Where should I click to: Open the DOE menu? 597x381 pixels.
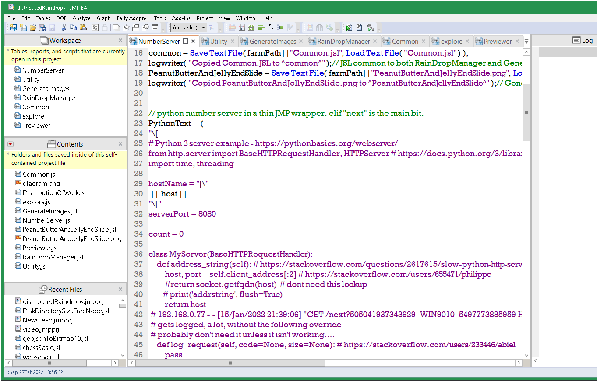point(61,18)
